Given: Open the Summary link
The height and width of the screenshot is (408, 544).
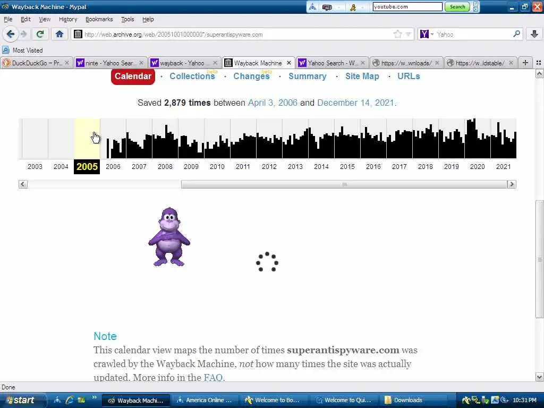Looking at the screenshot, I should pyautogui.click(x=308, y=76).
